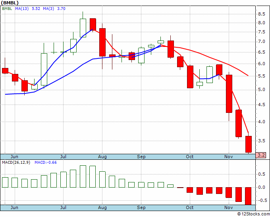
Task: Click the MACD:-0.66 value readout
Action: (45, 163)
